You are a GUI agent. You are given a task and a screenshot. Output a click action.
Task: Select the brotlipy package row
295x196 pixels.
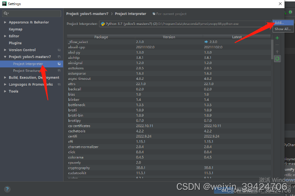coord(169,120)
